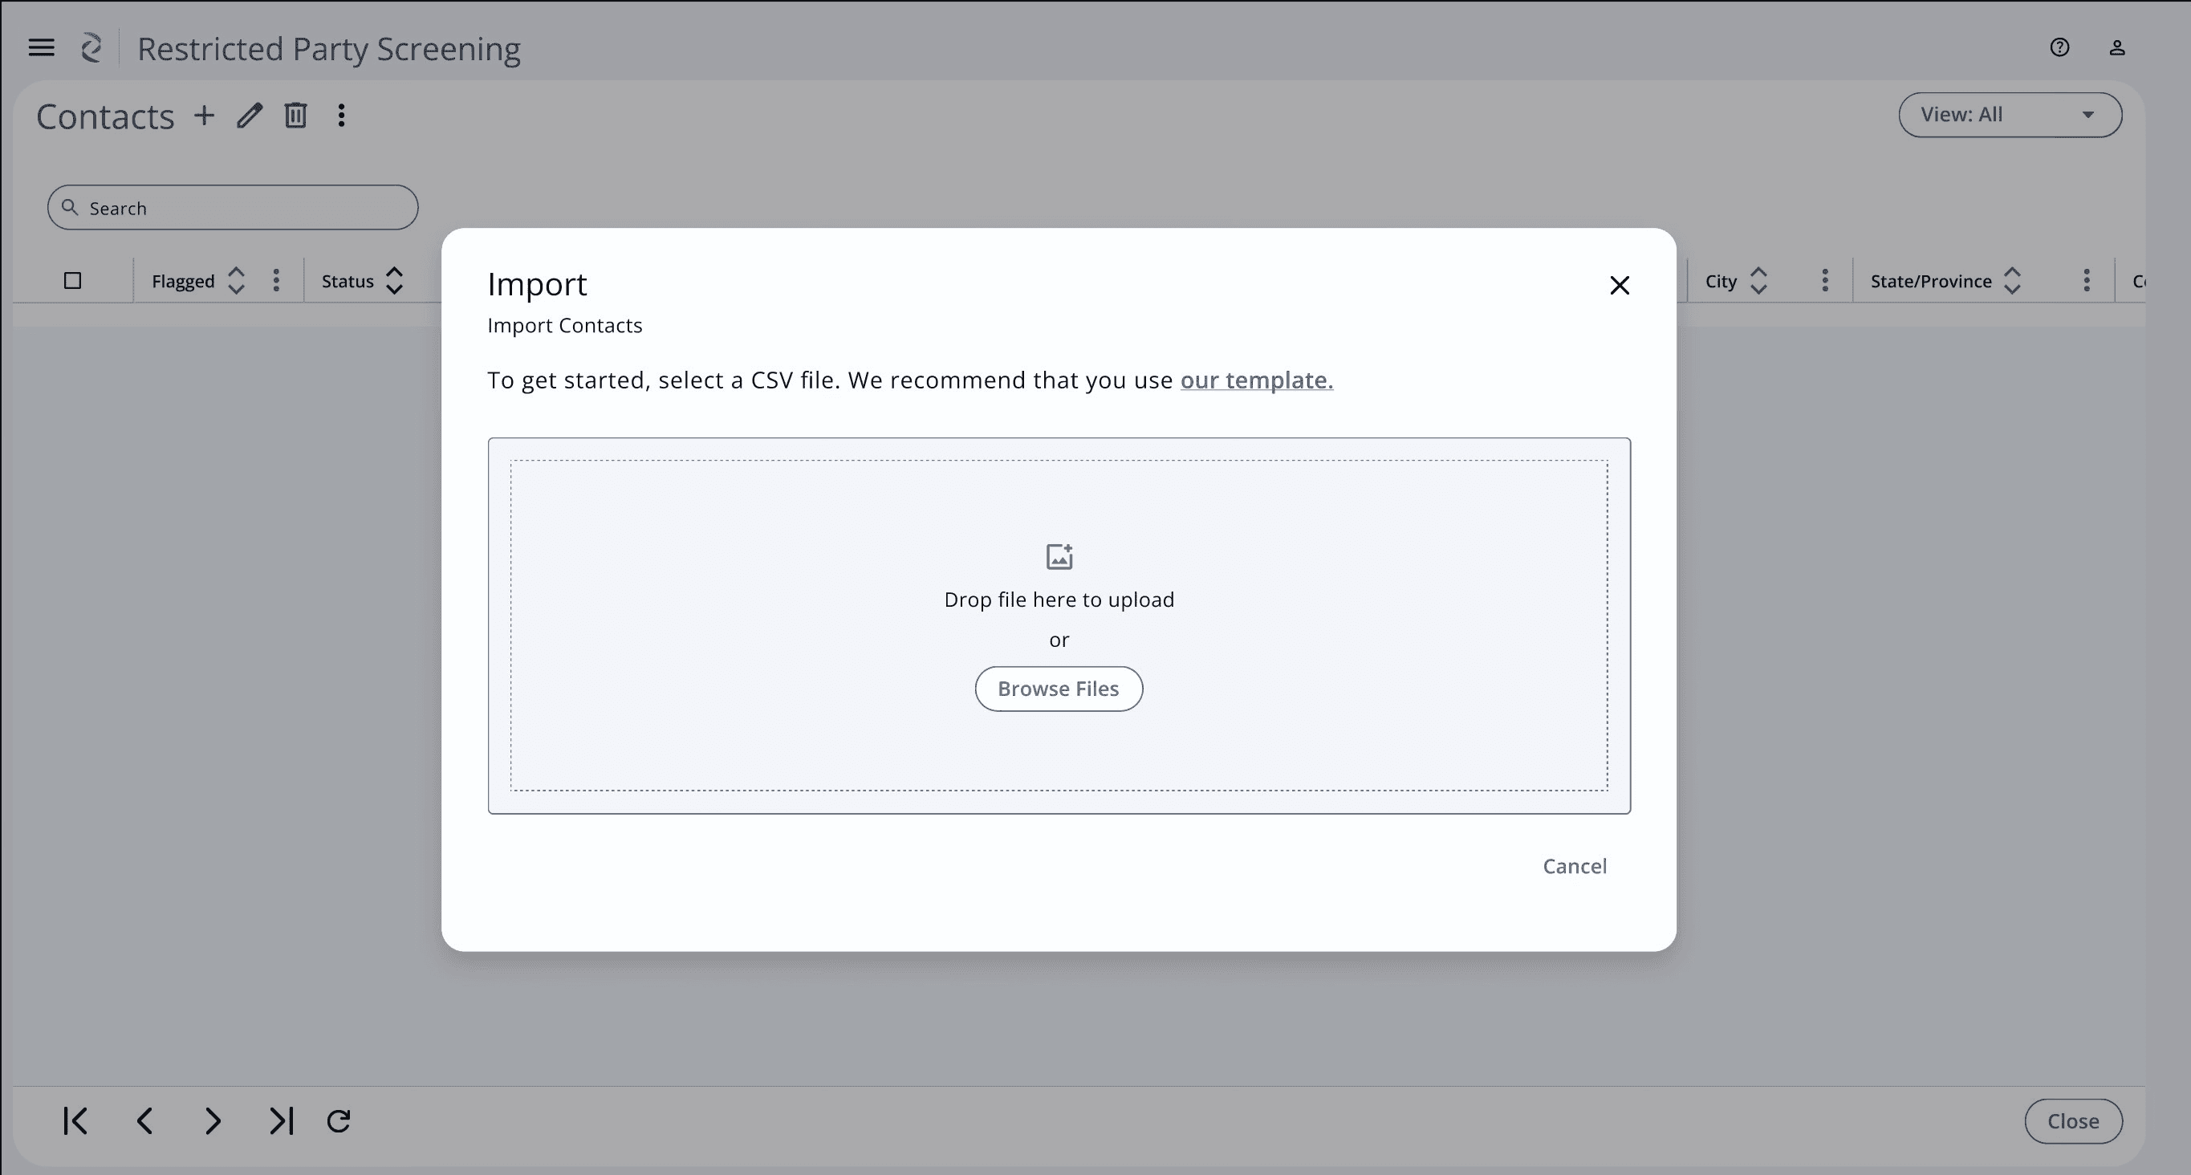2191x1175 pixels.
Task: Open the help question mark icon
Action: (2059, 47)
